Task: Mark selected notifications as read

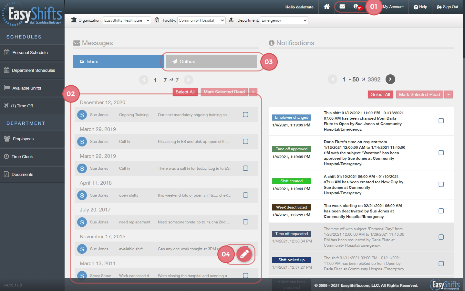Action: [419, 94]
